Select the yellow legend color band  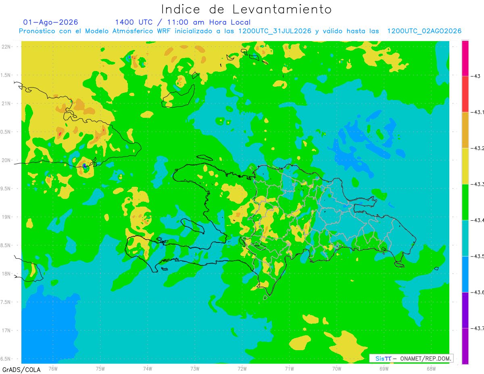pyautogui.click(x=465, y=166)
